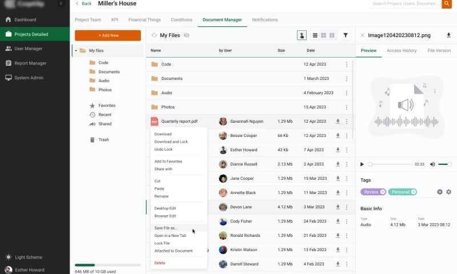The width and height of the screenshot is (457, 274).
Task: Click the Add New button
Action: click(x=108, y=35)
